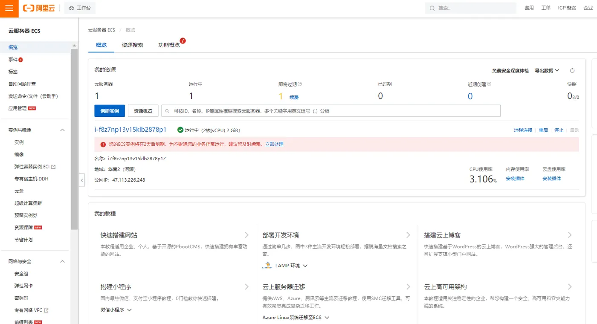Click 远程连接 for the instance
Image resolution: width=597 pixels, height=324 pixels.
pos(523,130)
